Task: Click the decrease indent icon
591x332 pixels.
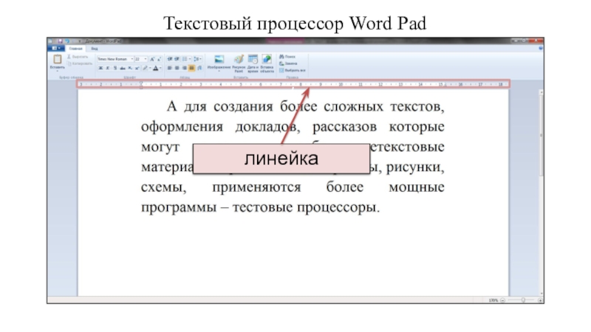Action: pyautogui.click(x=170, y=59)
